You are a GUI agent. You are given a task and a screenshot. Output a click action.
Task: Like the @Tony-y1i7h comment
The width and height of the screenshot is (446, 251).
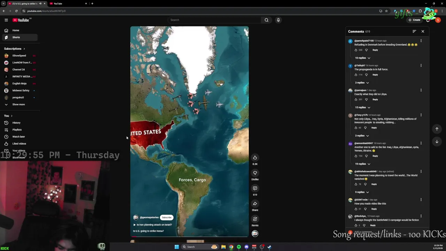click(356, 128)
